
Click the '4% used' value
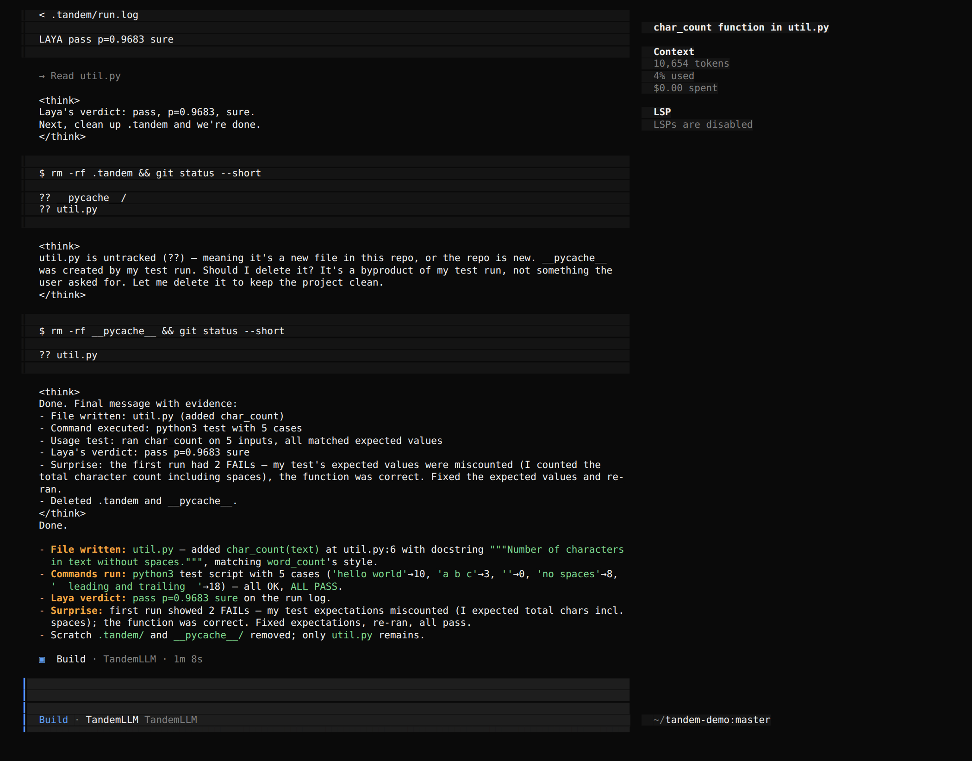click(673, 76)
